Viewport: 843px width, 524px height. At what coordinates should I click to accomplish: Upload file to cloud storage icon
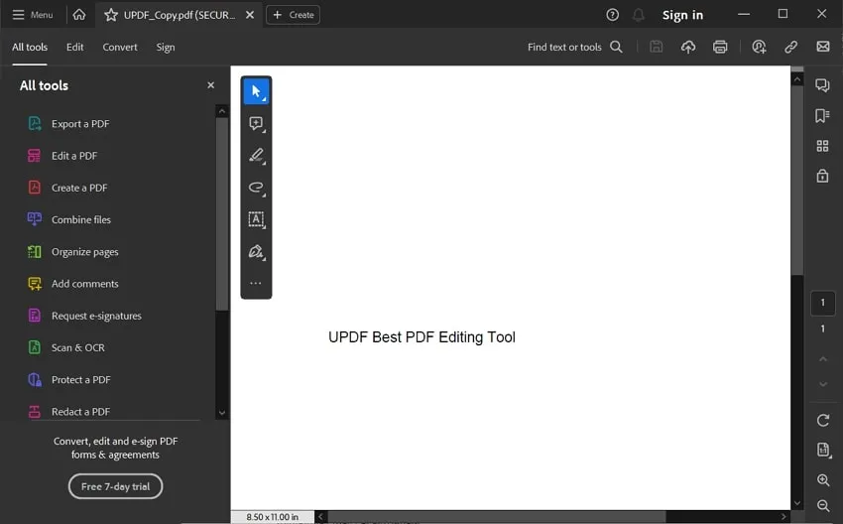(687, 47)
